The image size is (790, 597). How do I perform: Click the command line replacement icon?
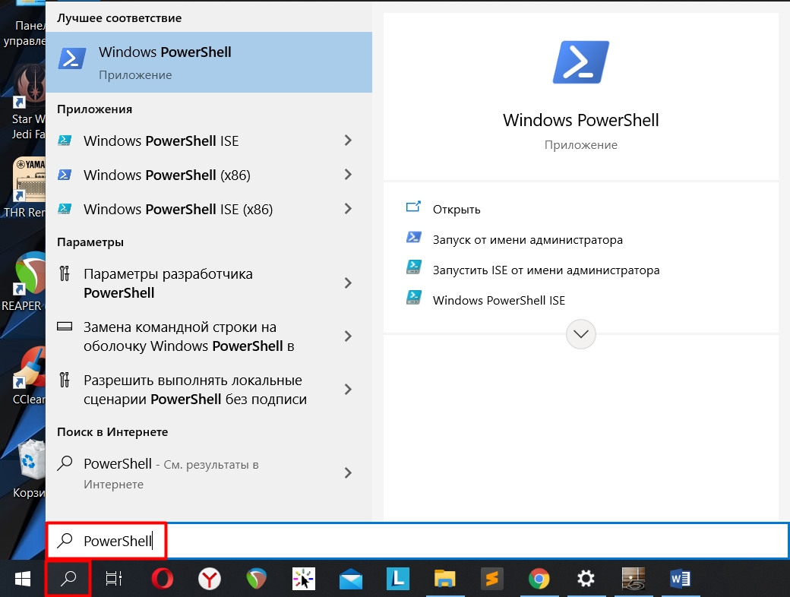(65, 327)
